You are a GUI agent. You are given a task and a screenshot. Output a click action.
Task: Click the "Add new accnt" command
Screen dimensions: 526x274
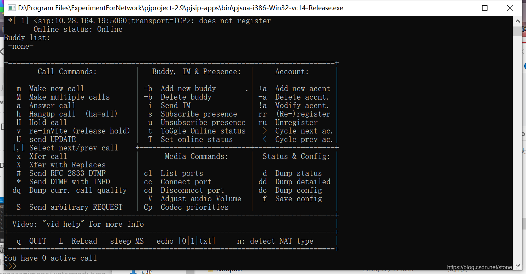click(294, 89)
